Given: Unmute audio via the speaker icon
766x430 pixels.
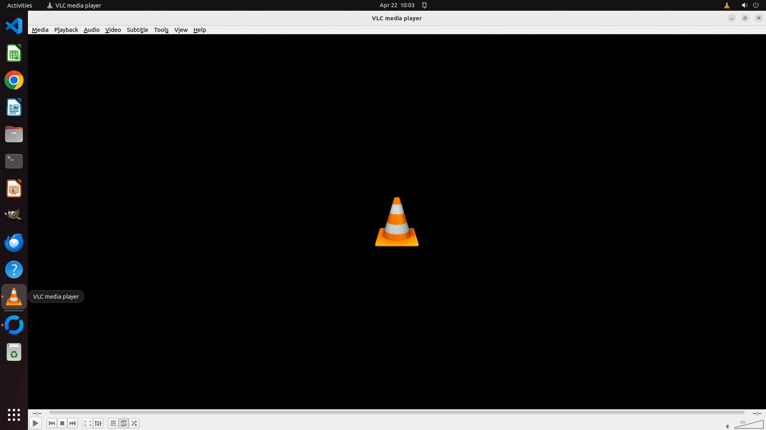Looking at the screenshot, I should coord(728,426).
